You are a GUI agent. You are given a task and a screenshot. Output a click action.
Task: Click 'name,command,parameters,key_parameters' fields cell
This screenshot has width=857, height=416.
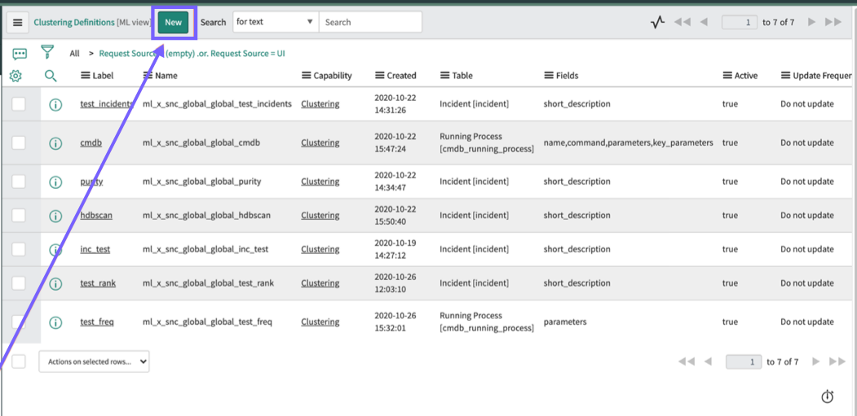[628, 142]
